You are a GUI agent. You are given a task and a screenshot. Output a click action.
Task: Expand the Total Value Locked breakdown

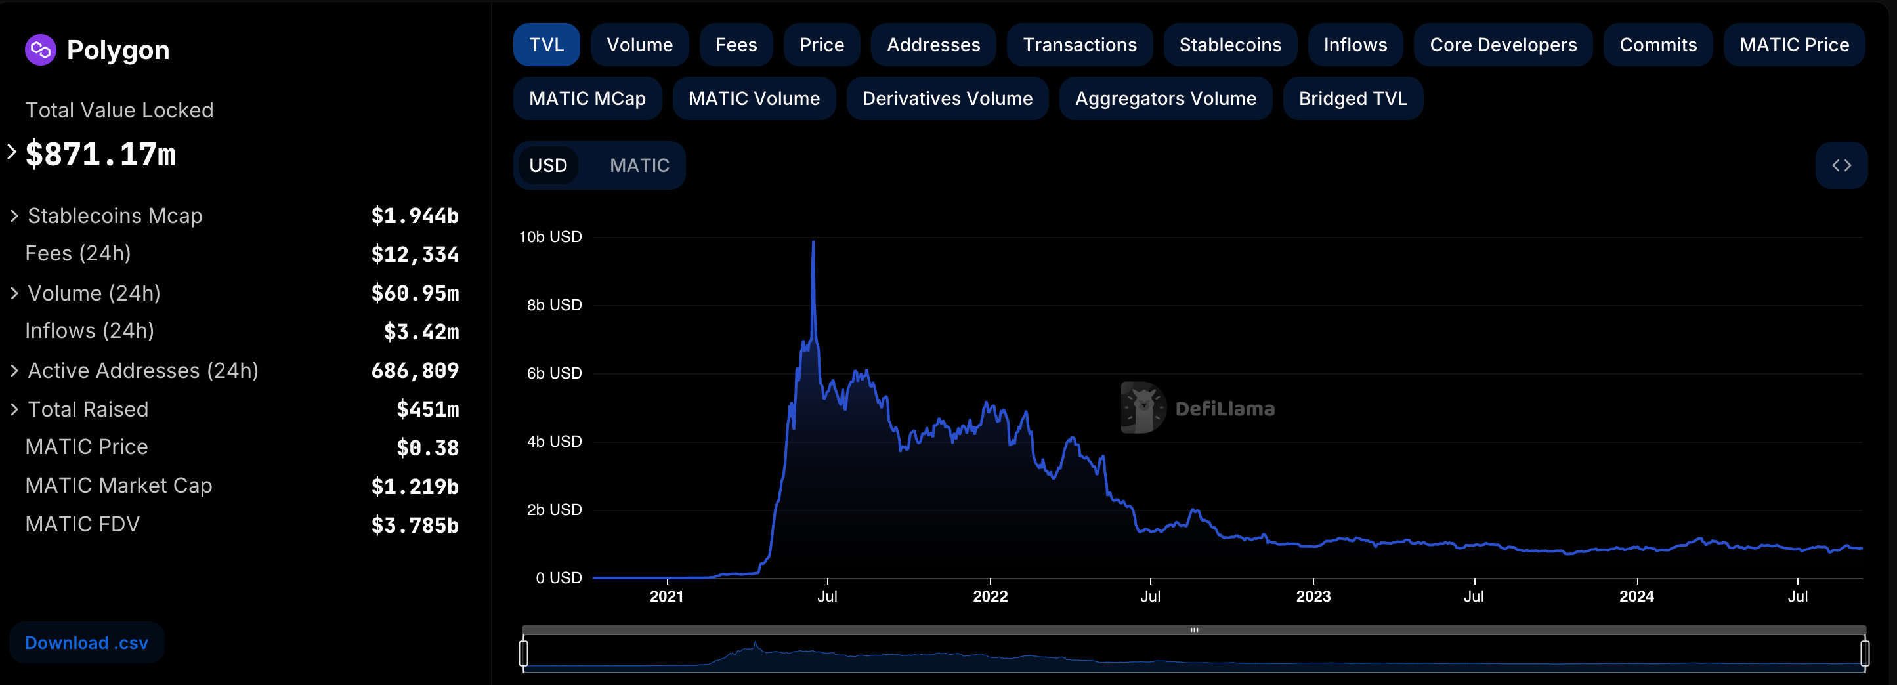12,152
